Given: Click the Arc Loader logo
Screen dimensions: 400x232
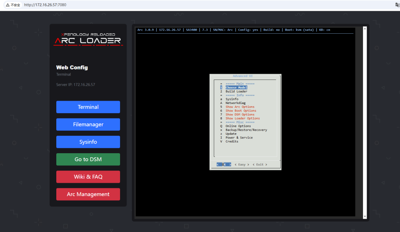Looking at the screenshot, I should 88,39.
